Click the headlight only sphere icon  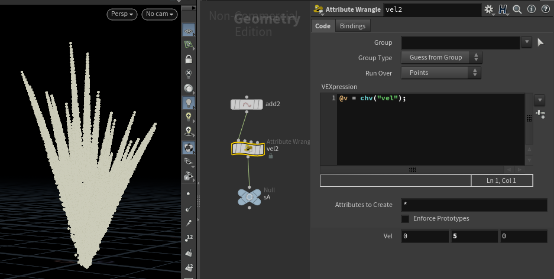pyautogui.click(x=189, y=88)
